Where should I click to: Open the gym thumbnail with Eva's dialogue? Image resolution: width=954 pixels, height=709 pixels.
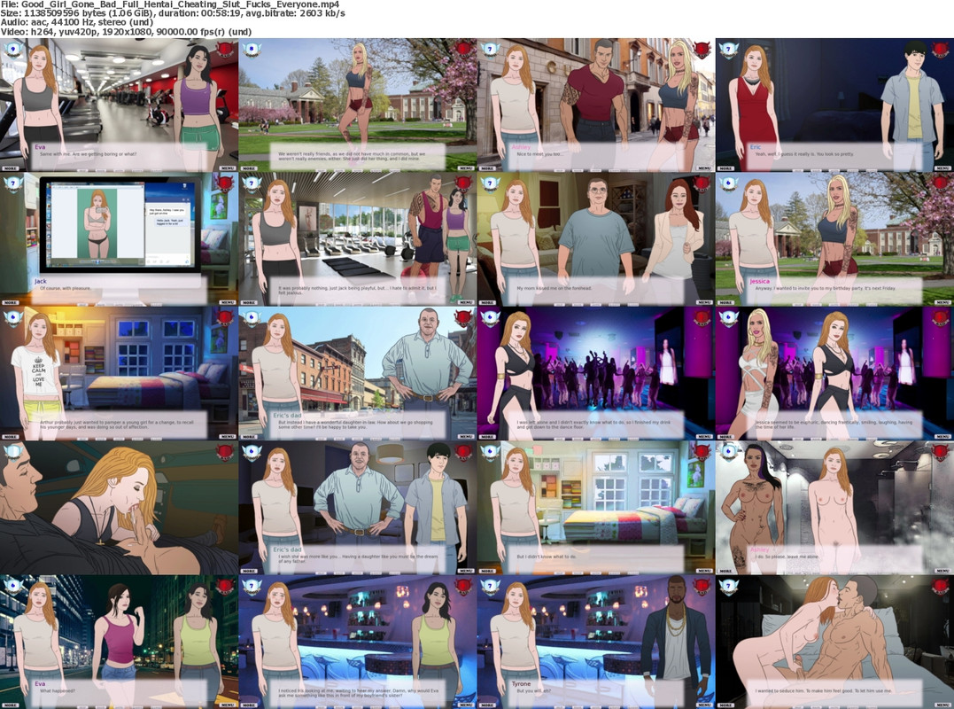120,105
